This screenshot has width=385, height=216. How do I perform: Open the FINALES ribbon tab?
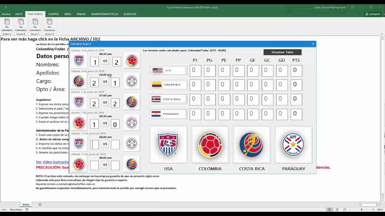coord(81,14)
